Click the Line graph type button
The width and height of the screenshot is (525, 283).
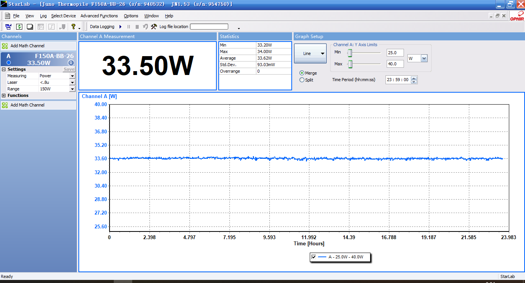(311, 53)
